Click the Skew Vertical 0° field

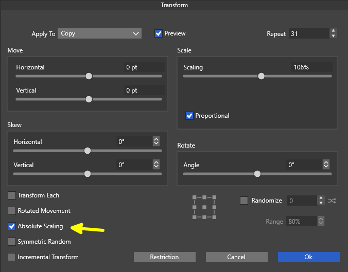click(134, 165)
